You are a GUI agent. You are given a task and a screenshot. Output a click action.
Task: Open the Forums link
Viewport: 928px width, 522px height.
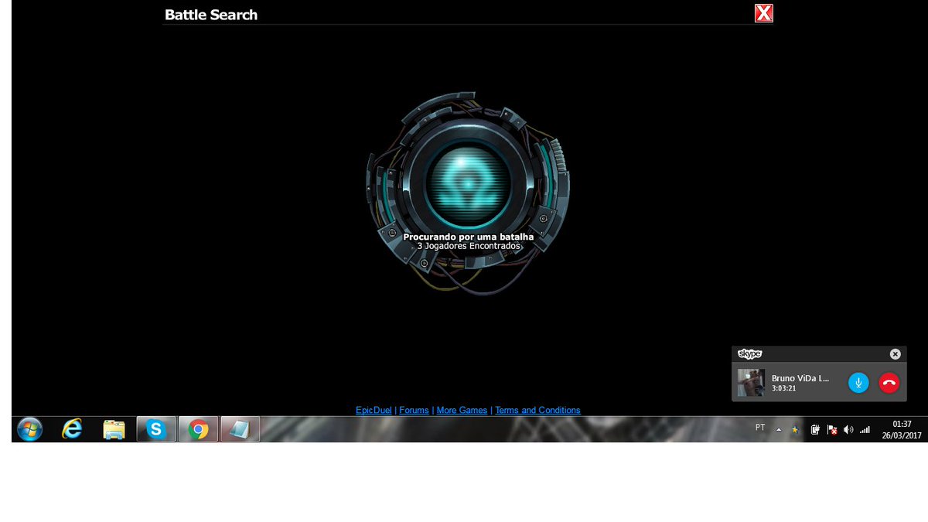click(414, 411)
